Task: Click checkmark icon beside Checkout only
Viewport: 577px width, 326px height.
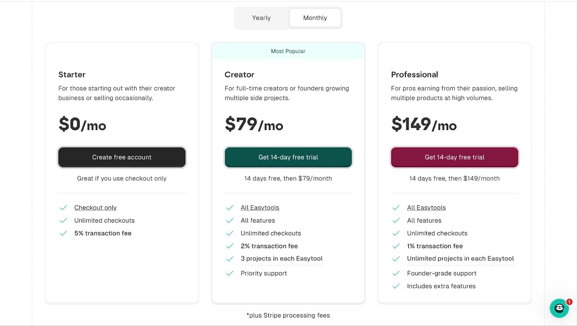Action: click(63, 208)
